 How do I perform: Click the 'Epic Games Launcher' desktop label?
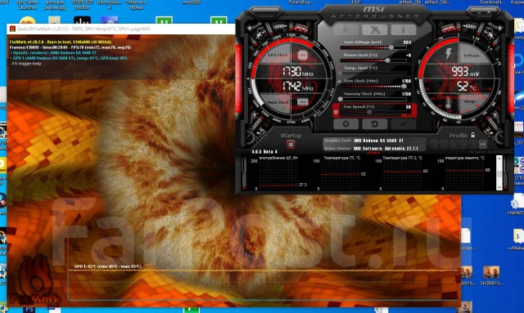click(27, 5)
